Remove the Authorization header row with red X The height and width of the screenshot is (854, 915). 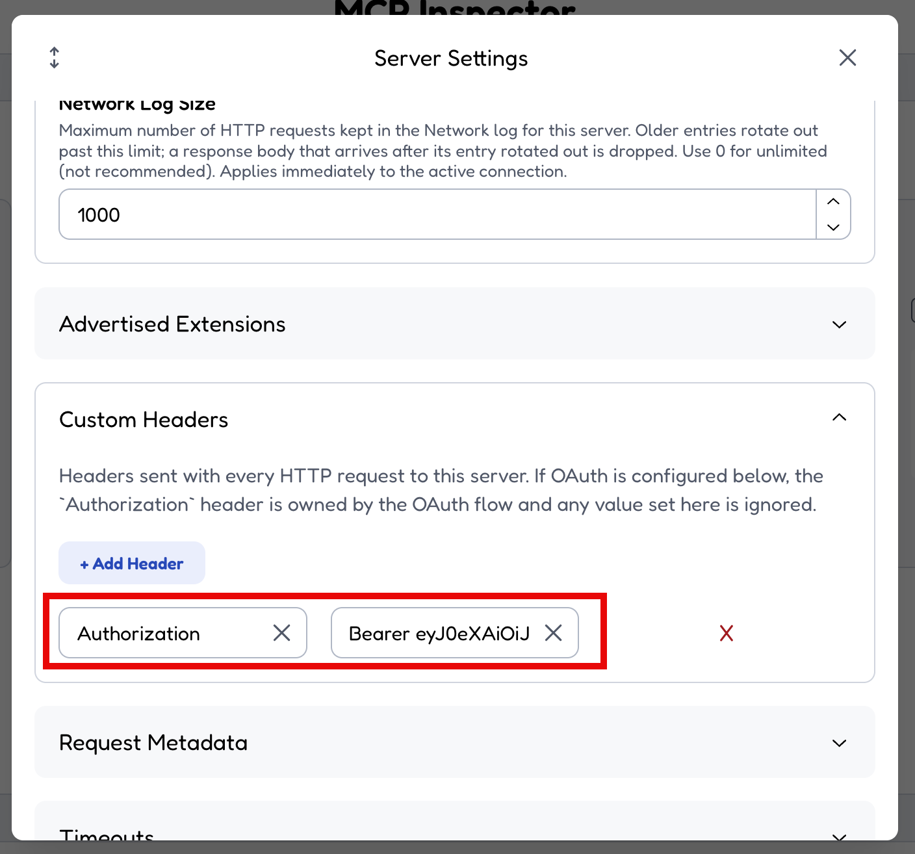[727, 633]
